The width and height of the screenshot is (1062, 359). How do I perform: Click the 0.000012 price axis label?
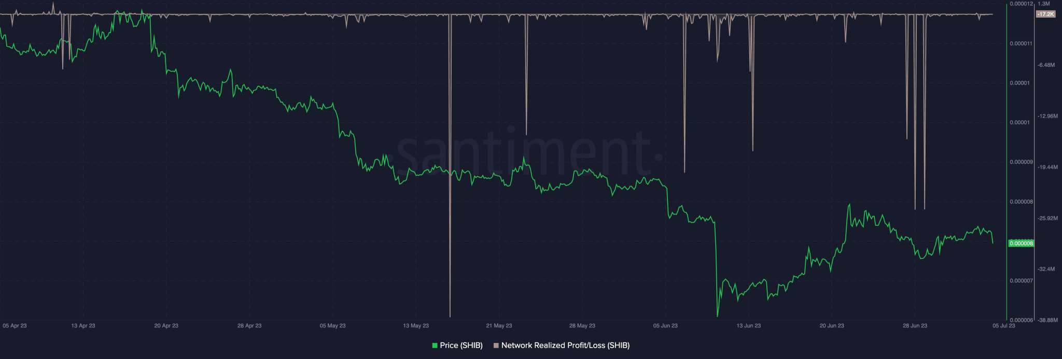(1021, 4)
